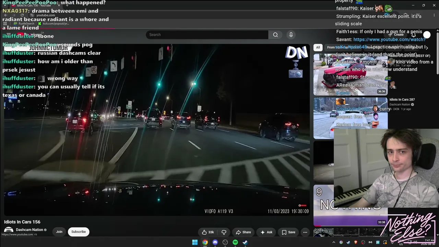Image resolution: width=439 pixels, height=247 pixels.
Task: Open the taskbar clock showing 7:47 AM
Action: pos(429,243)
